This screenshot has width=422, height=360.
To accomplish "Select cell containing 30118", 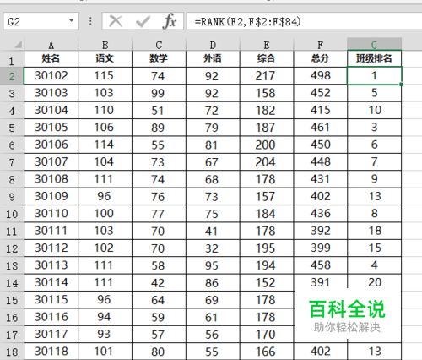I will click(x=51, y=352).
